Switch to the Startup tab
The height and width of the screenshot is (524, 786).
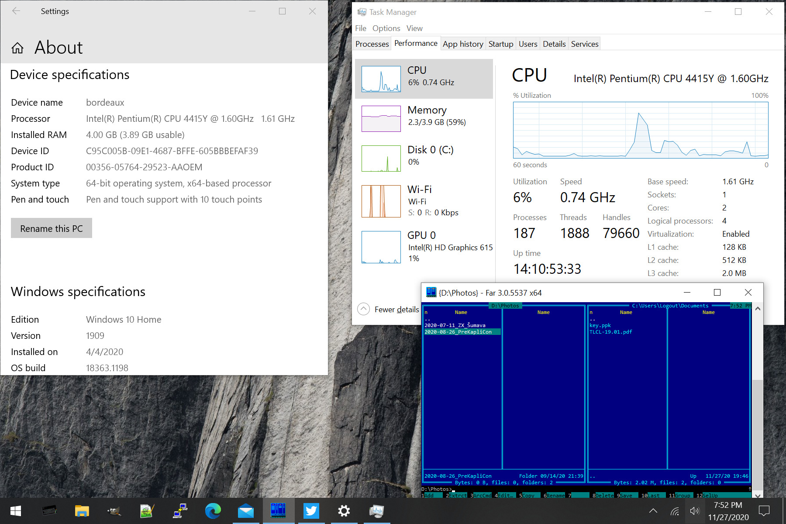click(500, 44)
